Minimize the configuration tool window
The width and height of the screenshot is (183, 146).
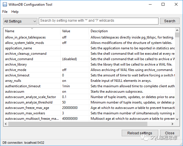coord(150,5)
